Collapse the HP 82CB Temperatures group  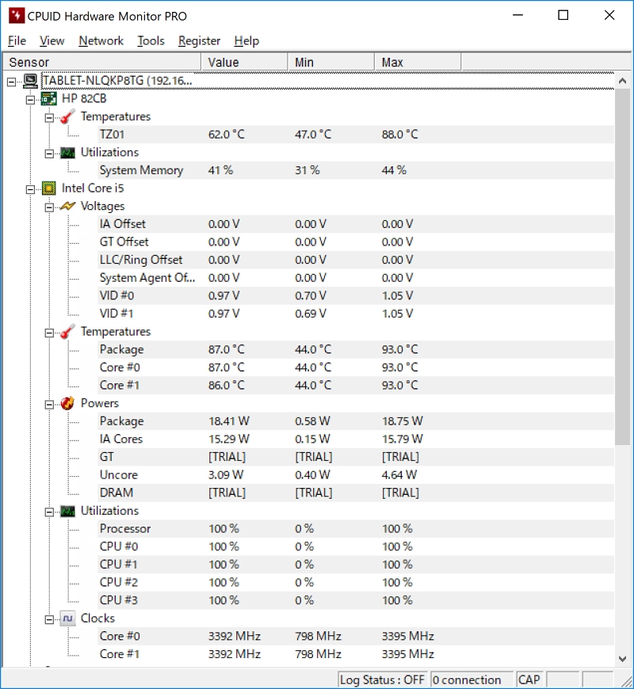click(49, 118)
